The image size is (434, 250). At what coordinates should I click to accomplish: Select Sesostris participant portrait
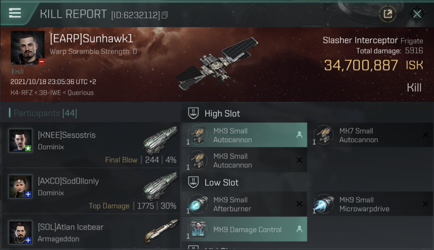click(x=21, y=140)
